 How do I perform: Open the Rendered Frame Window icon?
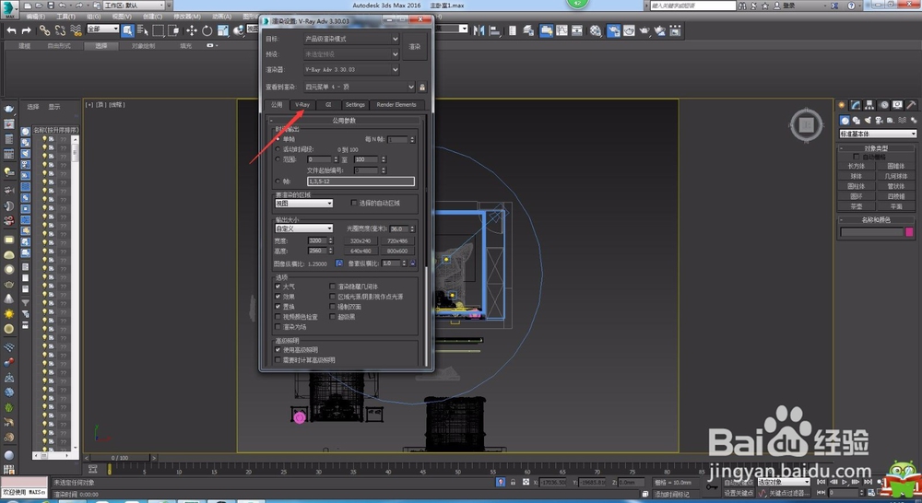click(629, 30)
